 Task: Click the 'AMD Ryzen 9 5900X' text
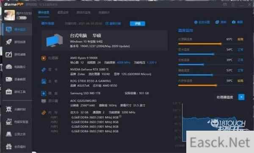pos(84,58)
